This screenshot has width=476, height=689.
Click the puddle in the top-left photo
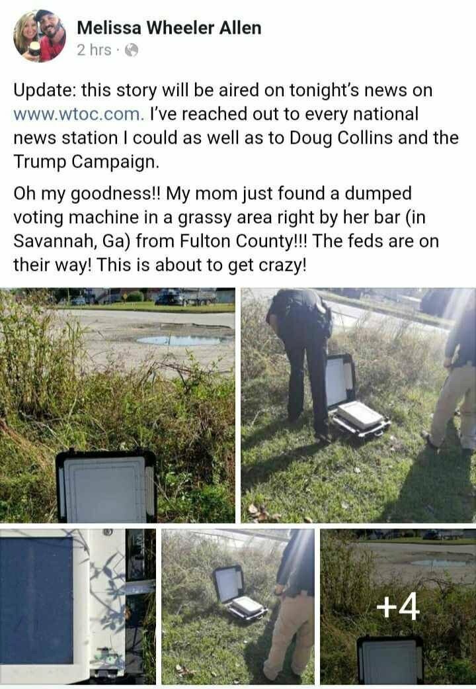[x=182, y=340]
